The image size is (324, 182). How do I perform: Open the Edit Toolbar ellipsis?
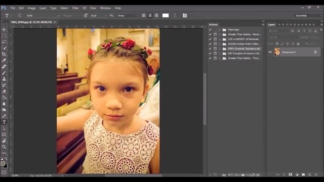coord(4,153)
